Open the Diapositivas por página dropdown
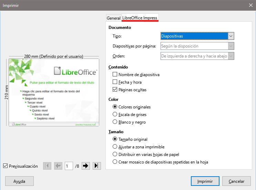256x190 pixels. pos(197,46)
